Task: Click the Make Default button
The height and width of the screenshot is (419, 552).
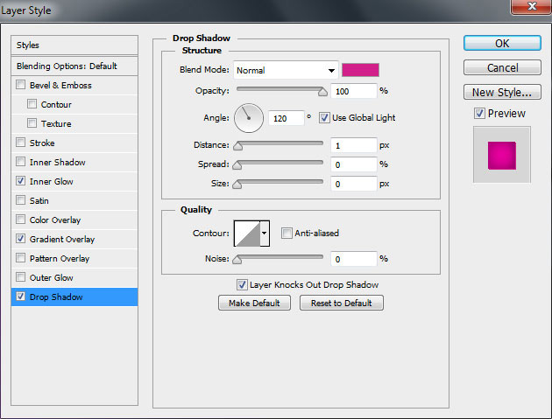Action: point(254,303)
